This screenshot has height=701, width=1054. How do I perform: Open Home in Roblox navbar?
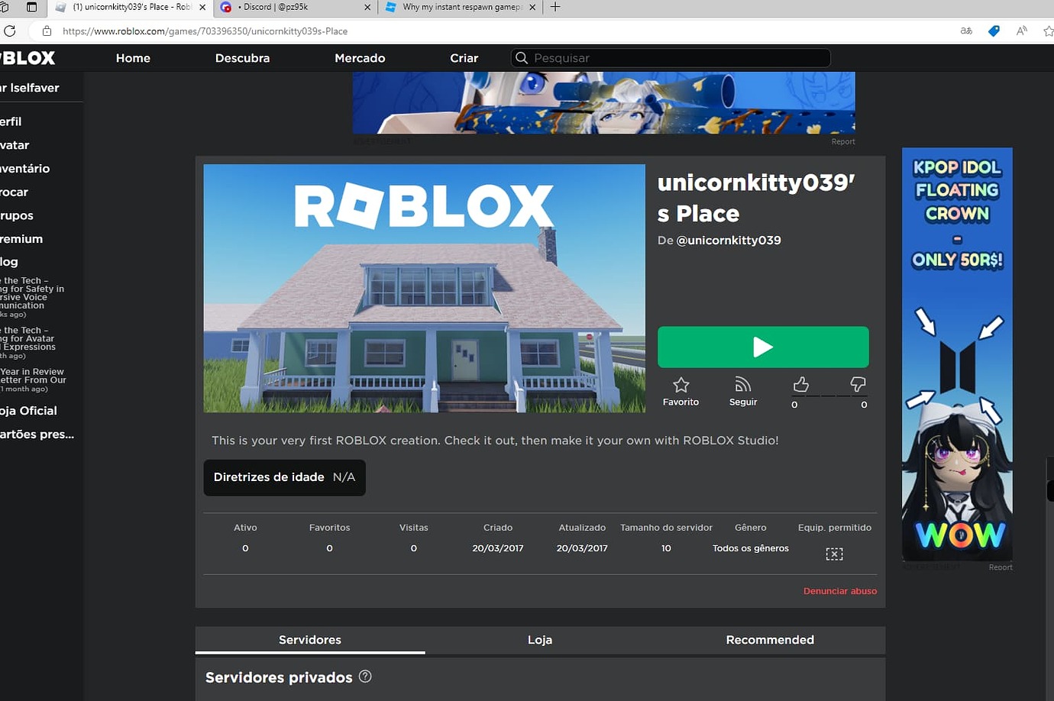pyautogui.click(x=133, y=58)
